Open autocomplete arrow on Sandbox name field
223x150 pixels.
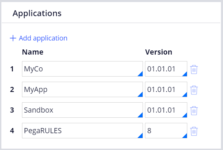(141, 115)
